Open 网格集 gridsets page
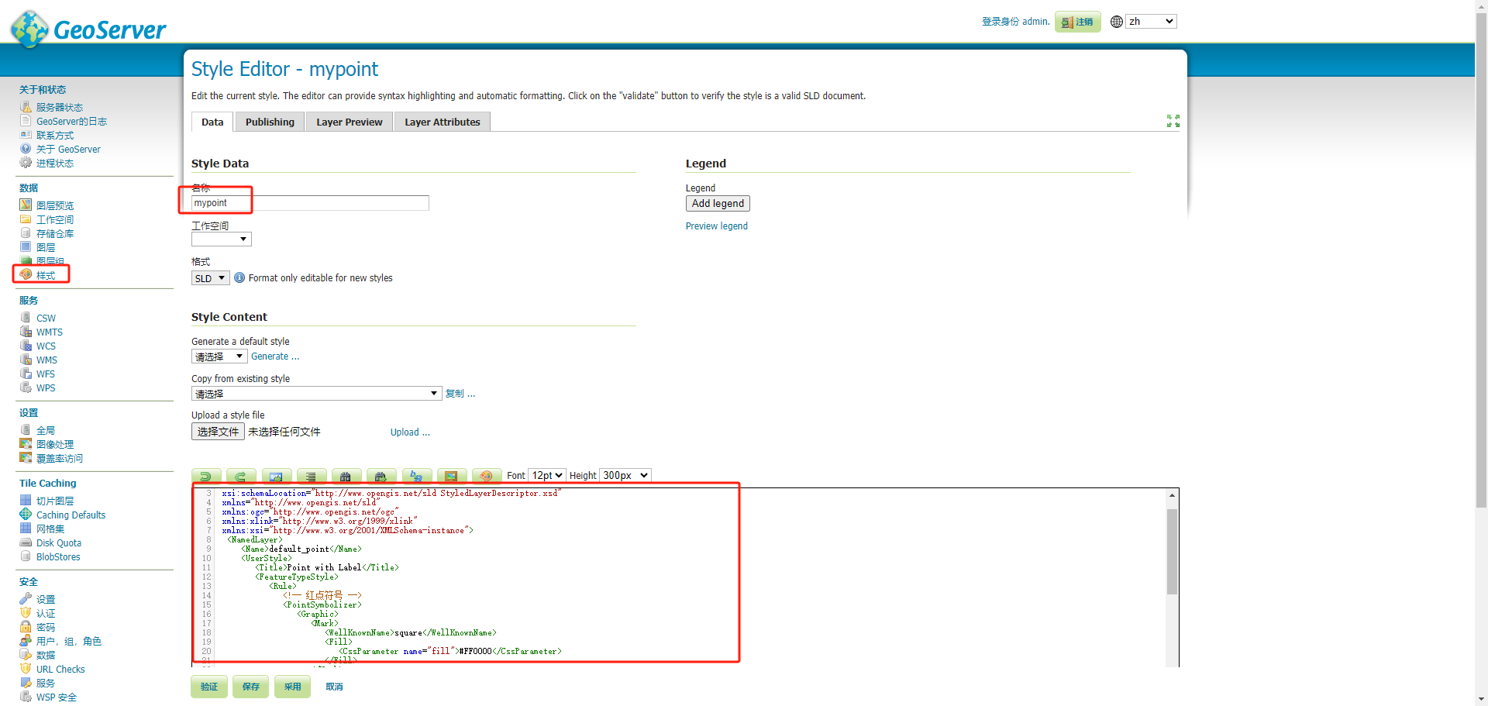Image resolution: width=1488 pixels, height=706 pixels. pyautogui.click(x=50, y=529)
